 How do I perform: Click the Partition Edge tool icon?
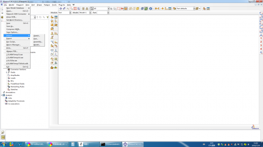(x=52, y=42)
